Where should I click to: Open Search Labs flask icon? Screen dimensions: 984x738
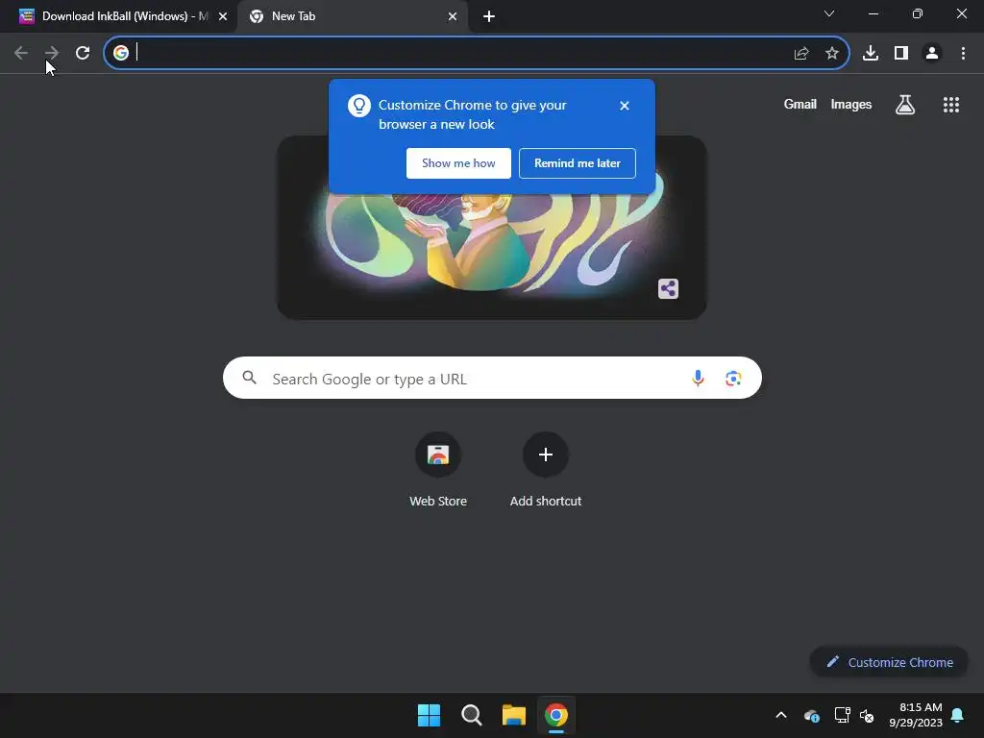pyautogui.click(x=905, y=105)
